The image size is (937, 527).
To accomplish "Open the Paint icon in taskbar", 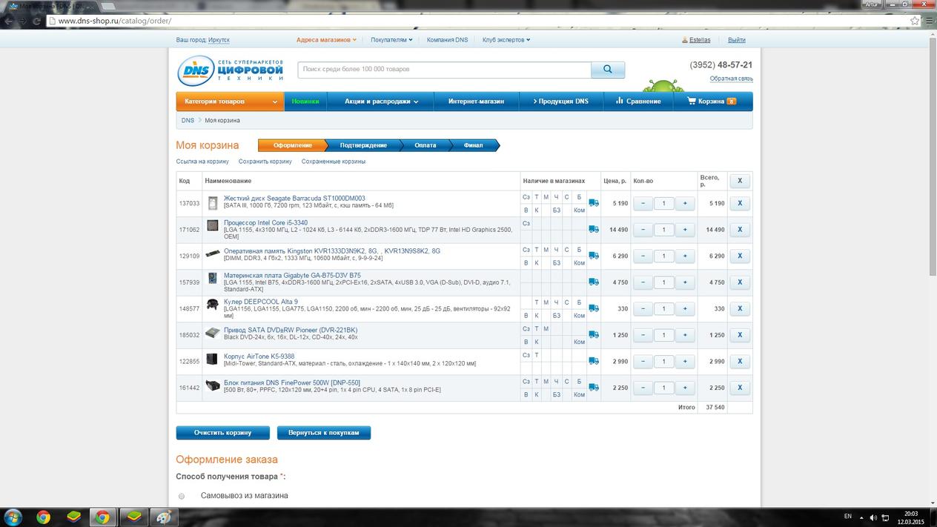I will click(x=162, y=517).
